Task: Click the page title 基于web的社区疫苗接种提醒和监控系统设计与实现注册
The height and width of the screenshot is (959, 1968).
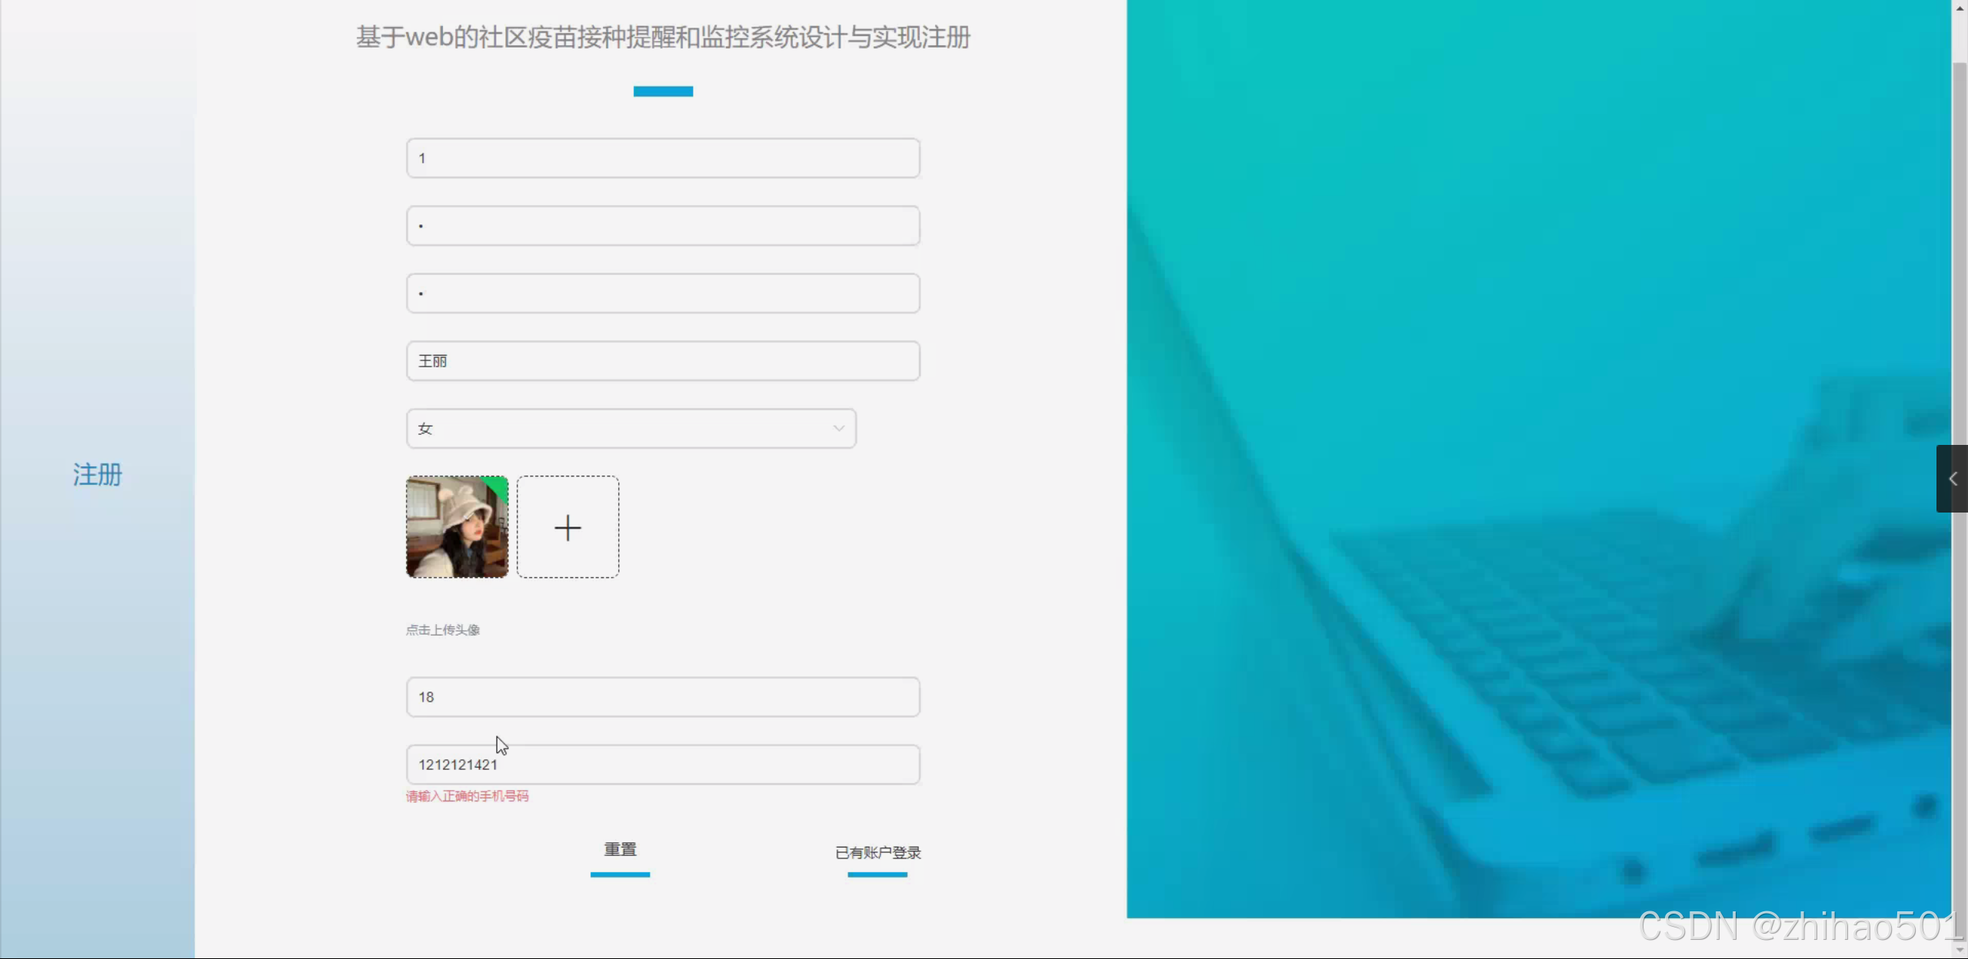Action: [662, 36]
